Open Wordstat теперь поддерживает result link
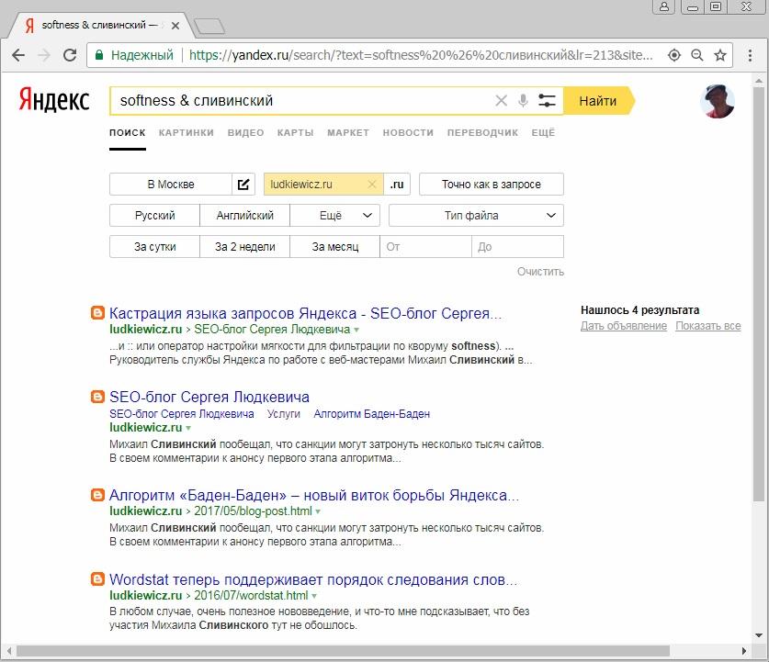The width and height of the screenshot is (769, 662). point(313,579)
